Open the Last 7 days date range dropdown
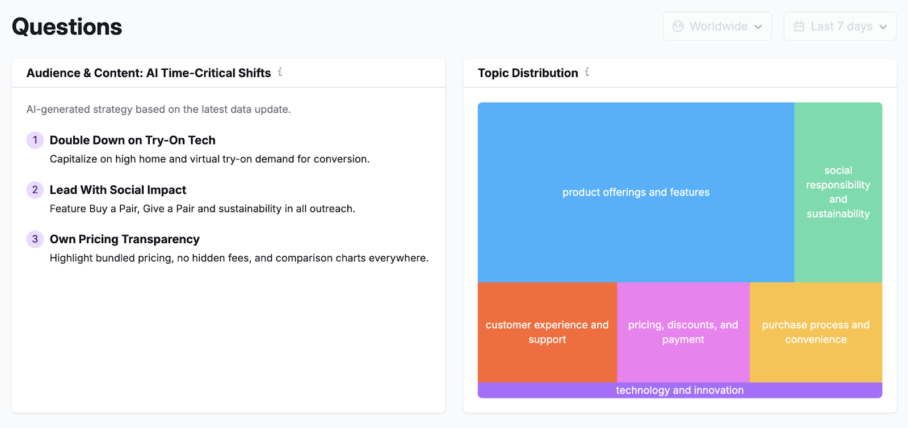 (839, 26)
